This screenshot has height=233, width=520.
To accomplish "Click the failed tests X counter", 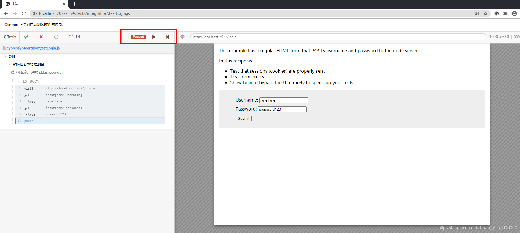I will (x=43, y=37).
